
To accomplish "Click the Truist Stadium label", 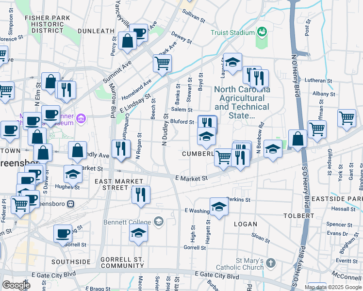I will tap(232, 32).
